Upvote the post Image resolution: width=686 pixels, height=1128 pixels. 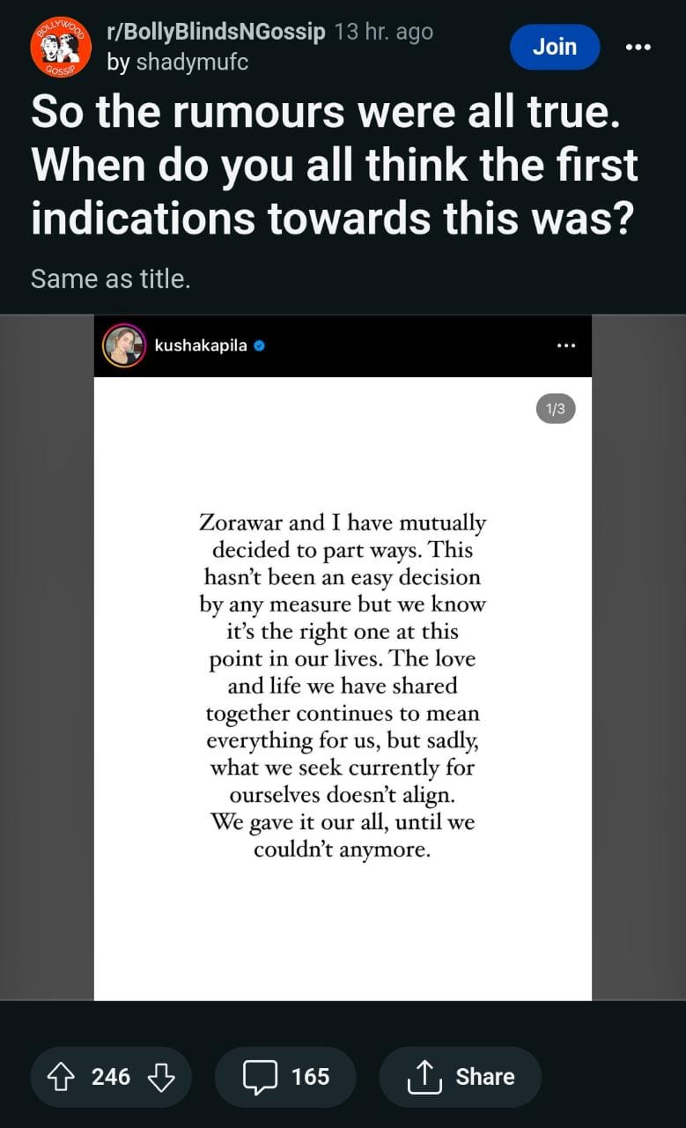(61, 1077)
